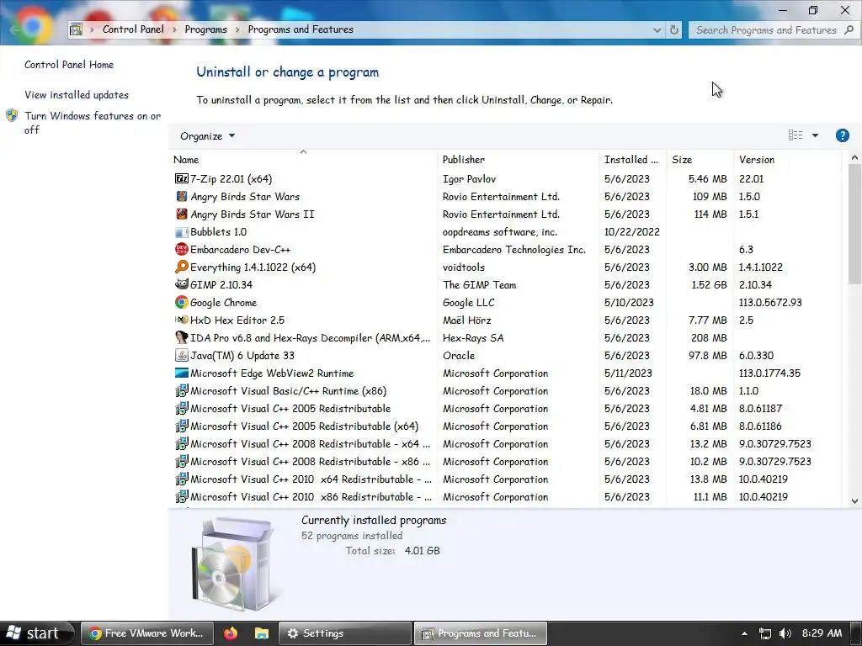The image size is (862, 646).
Task: Switch to Free VMware Workstation Chrome task
Action: (146, 633)
